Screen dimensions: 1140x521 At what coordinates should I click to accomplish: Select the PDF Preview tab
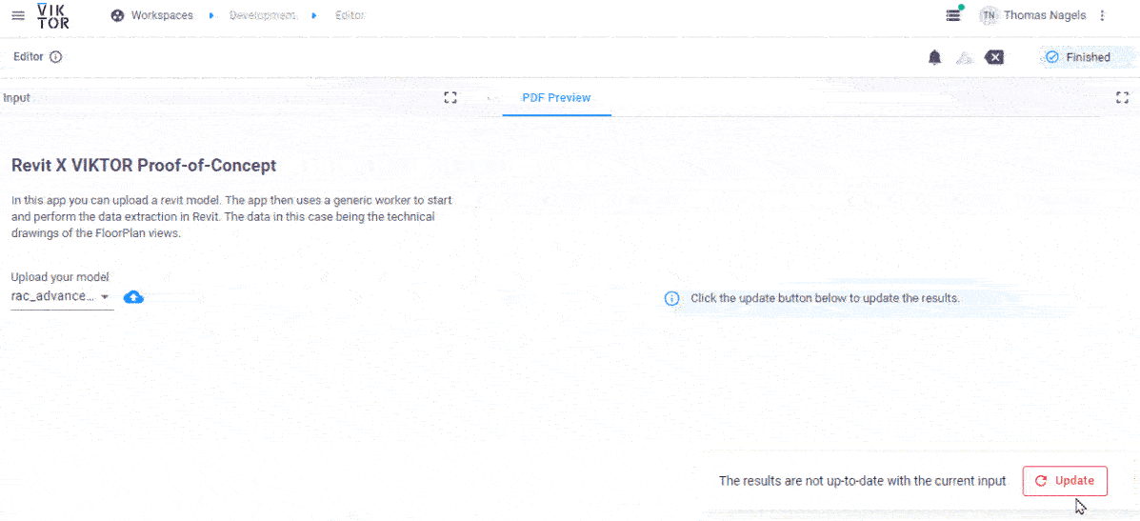(556, 97)
